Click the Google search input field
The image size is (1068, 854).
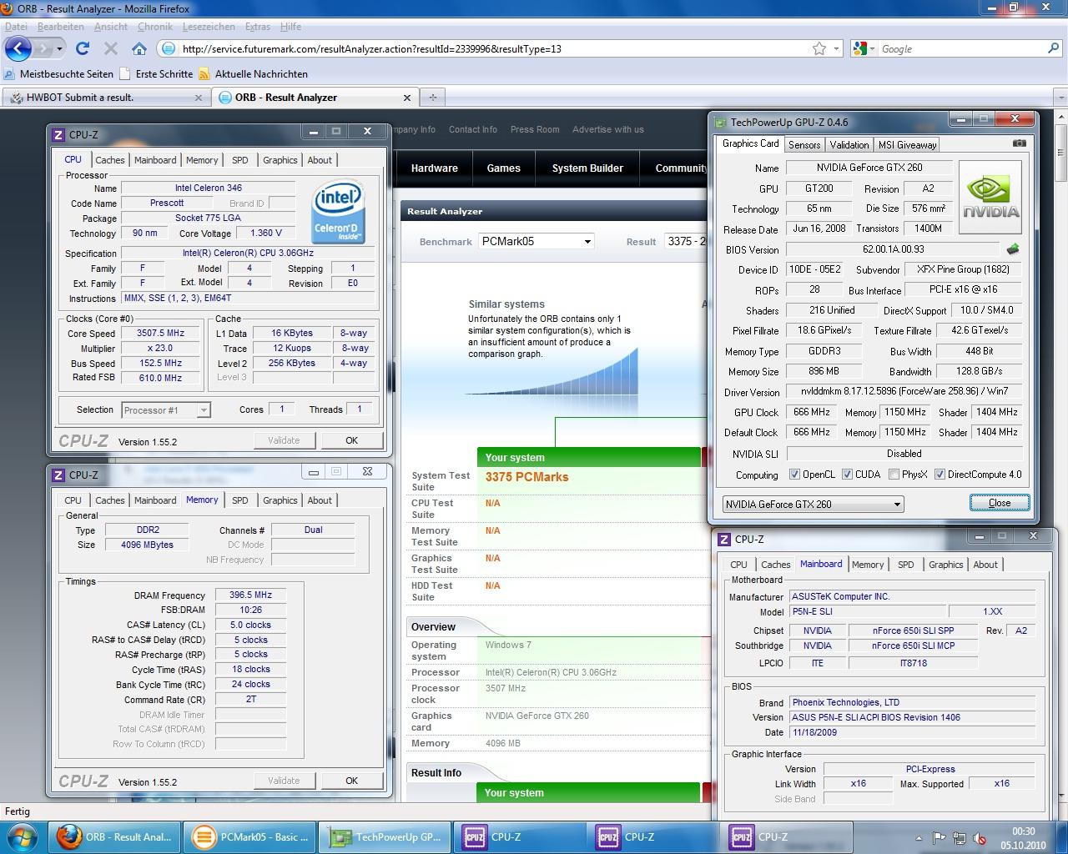pos(960,48)
